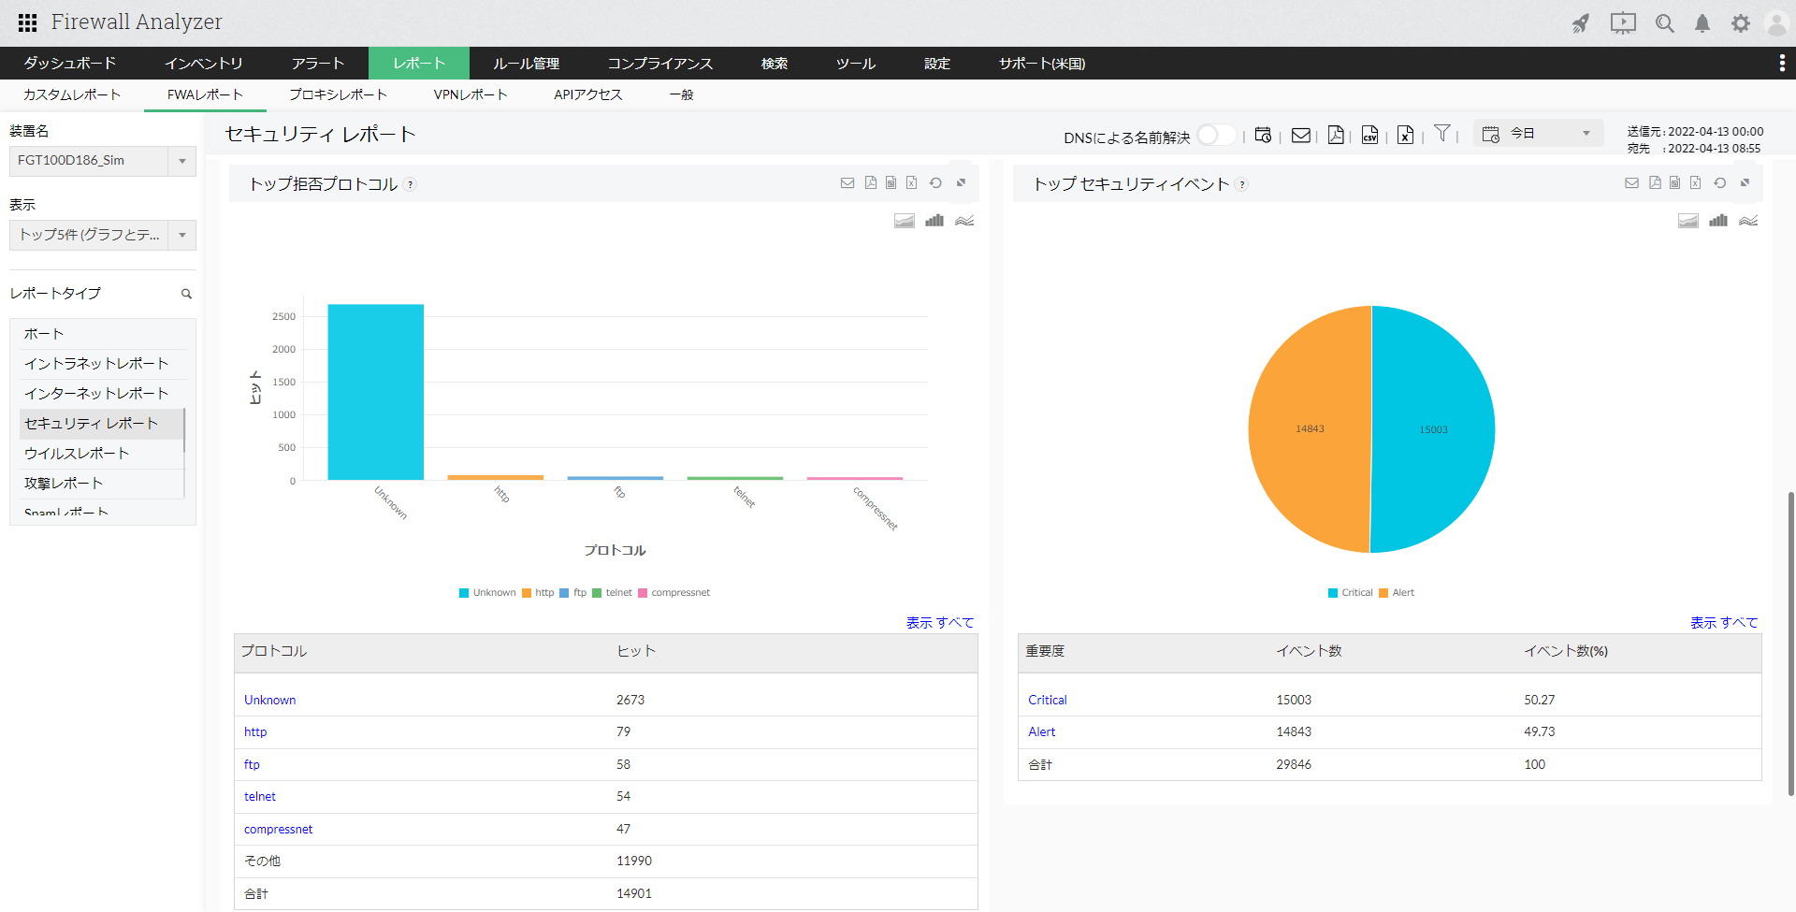The width and height of the screenshot is (1796, 912).
Task: Toggle the DNSによる名前解決 switch
Action: point(1215,136)
